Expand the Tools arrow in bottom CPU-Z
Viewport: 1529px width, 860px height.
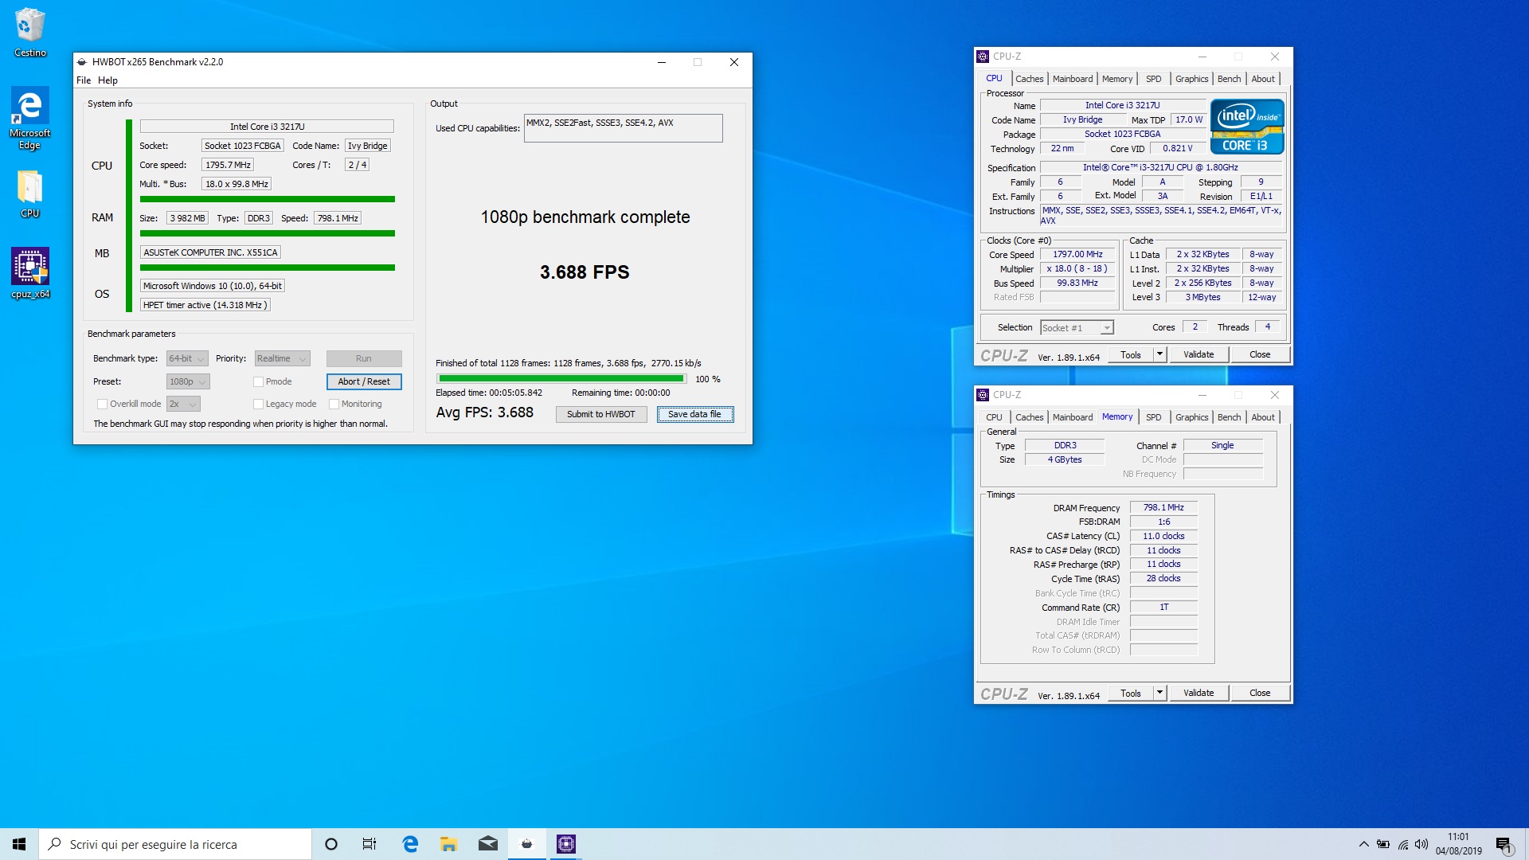coord(1160,694)
